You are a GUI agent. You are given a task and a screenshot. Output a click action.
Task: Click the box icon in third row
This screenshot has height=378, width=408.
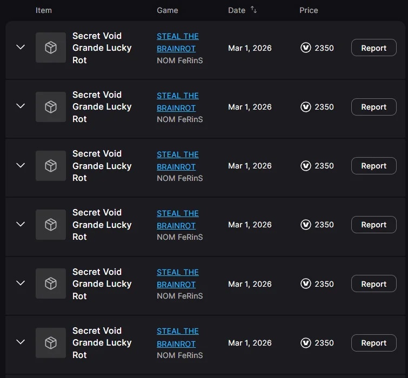[51, 166]
